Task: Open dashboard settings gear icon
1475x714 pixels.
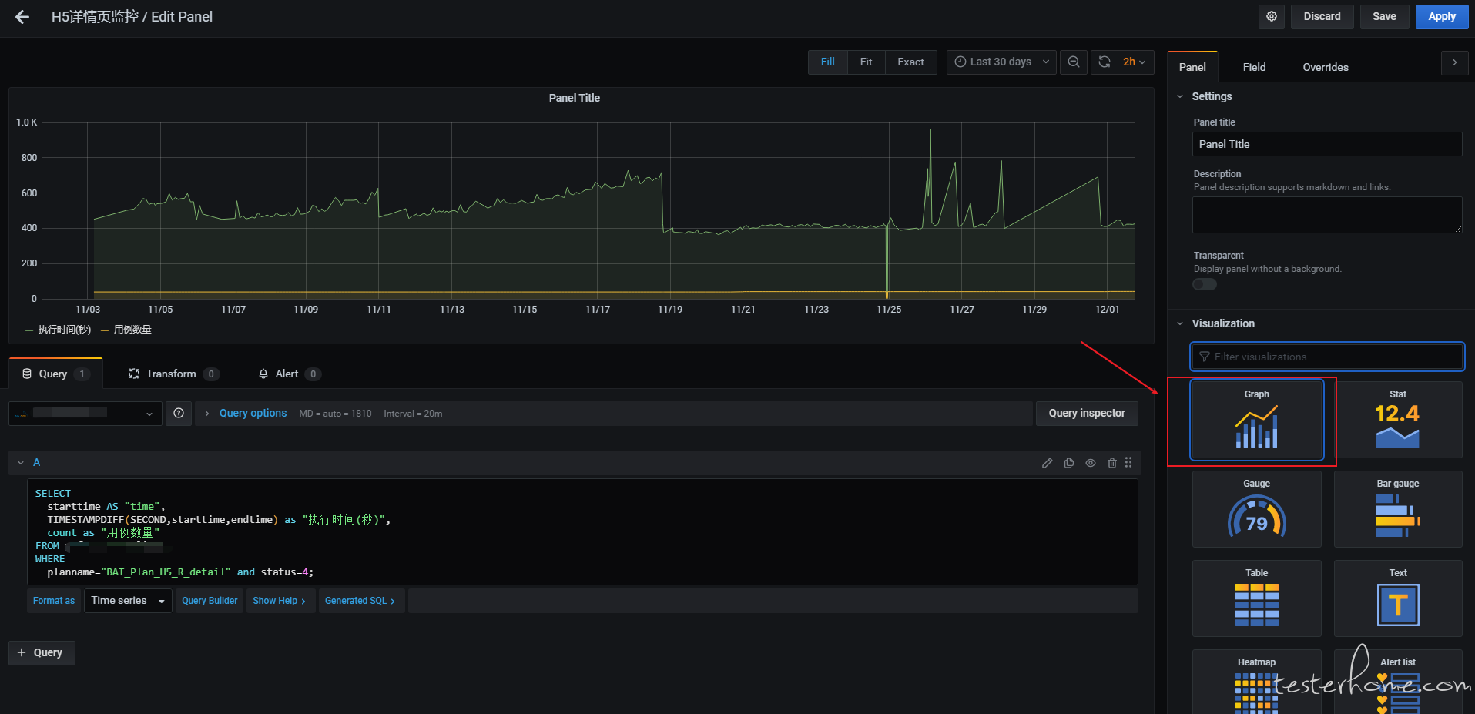Action: [1272, 16]
